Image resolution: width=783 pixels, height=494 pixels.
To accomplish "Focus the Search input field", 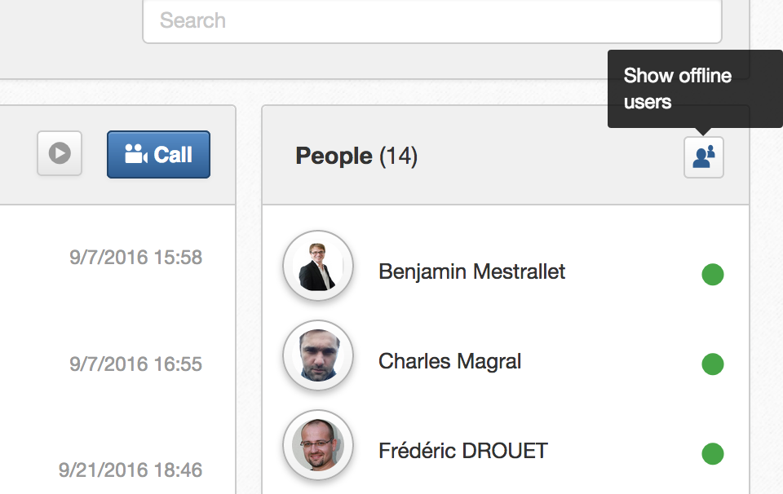I will pos(431,20).
